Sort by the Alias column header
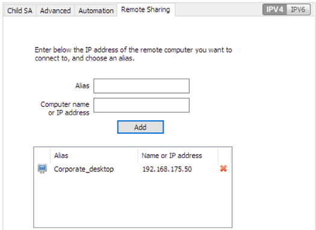Image resolution: width=316 pixels, height=230 pixels. [x=94, y=156]
